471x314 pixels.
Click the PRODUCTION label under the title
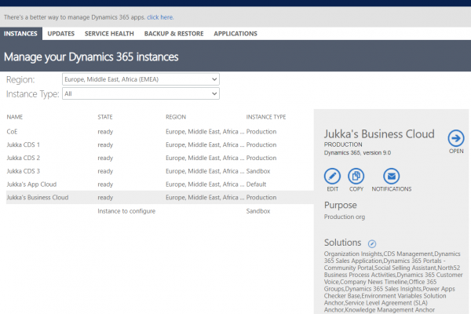pos(343,144)
